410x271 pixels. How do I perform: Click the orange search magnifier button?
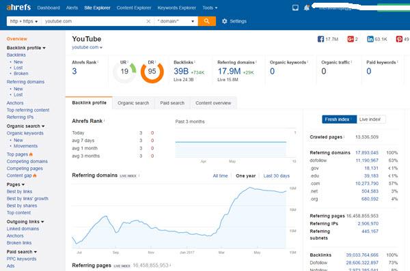pos(207,21)
